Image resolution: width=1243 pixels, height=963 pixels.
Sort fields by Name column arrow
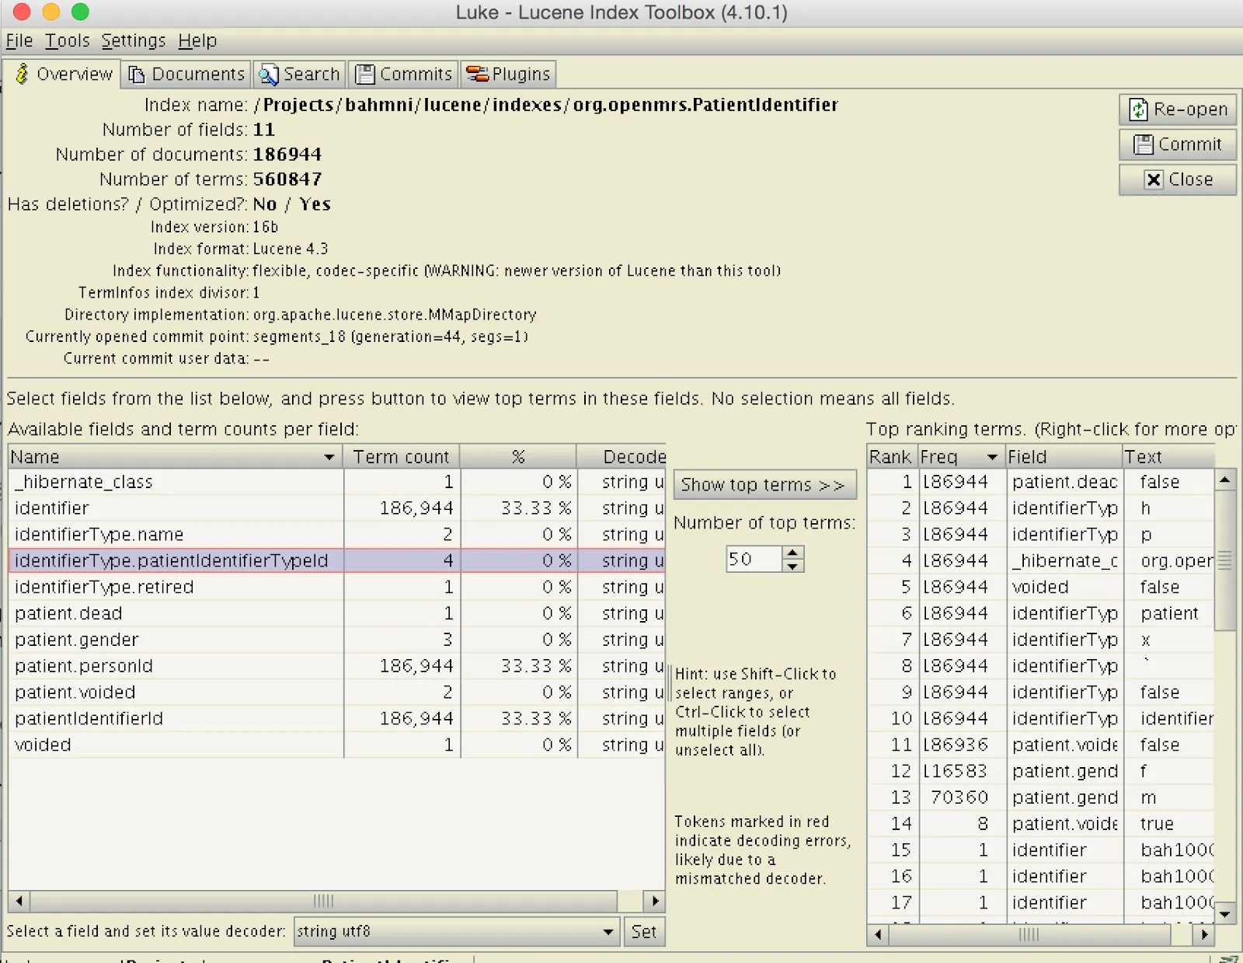pyautogui.click(x=329, y=457)
